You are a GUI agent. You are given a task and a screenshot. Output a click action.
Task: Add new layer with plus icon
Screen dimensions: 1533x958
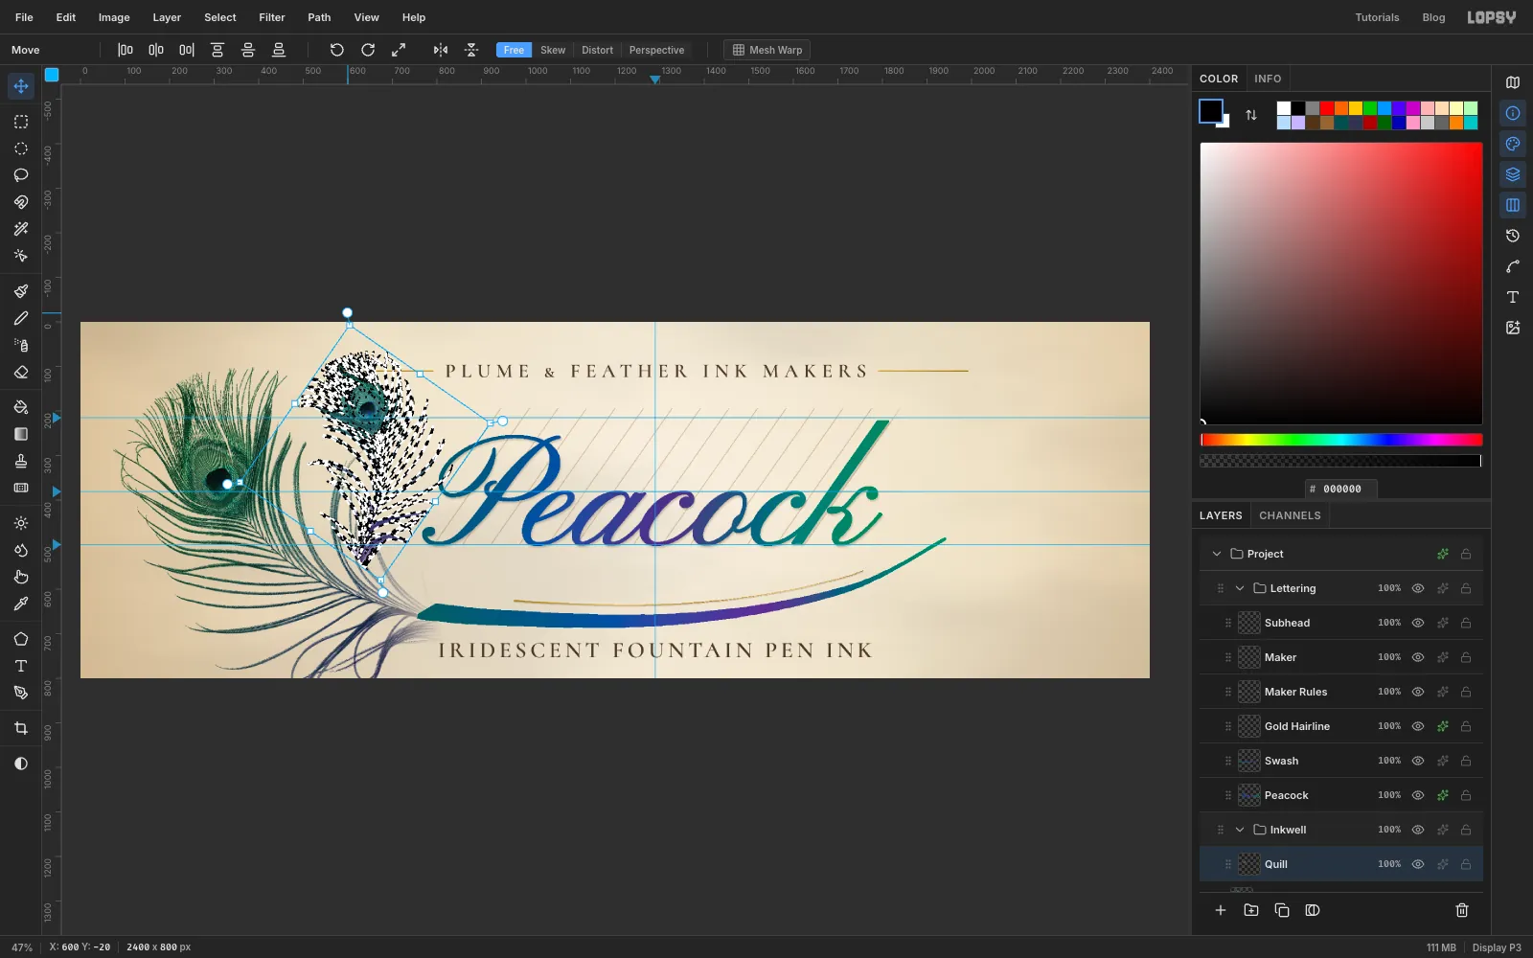click(x=1221, y=910)
